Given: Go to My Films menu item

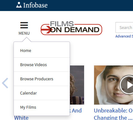Looking at the screenshot, I should click(x=42, y=107).
